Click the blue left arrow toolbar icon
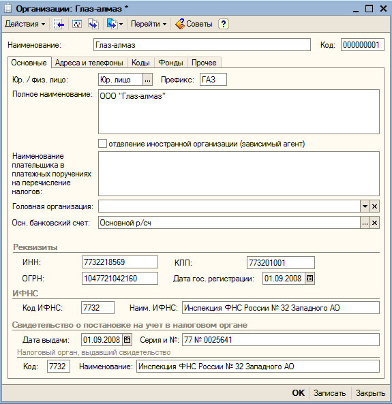Screen dimensions: 392x404 click(x=59, y=24)
